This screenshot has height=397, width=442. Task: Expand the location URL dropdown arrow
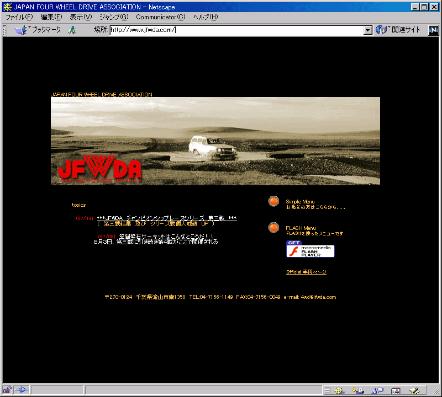pyautogui.click(x=367, y=30)
